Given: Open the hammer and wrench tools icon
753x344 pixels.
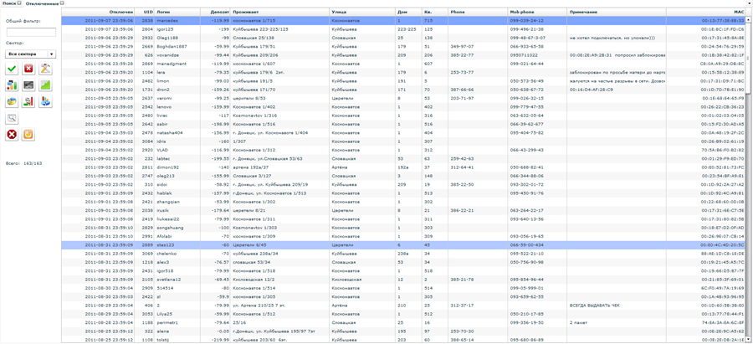Looking at the screenshot, I should [x=45, y=69].
